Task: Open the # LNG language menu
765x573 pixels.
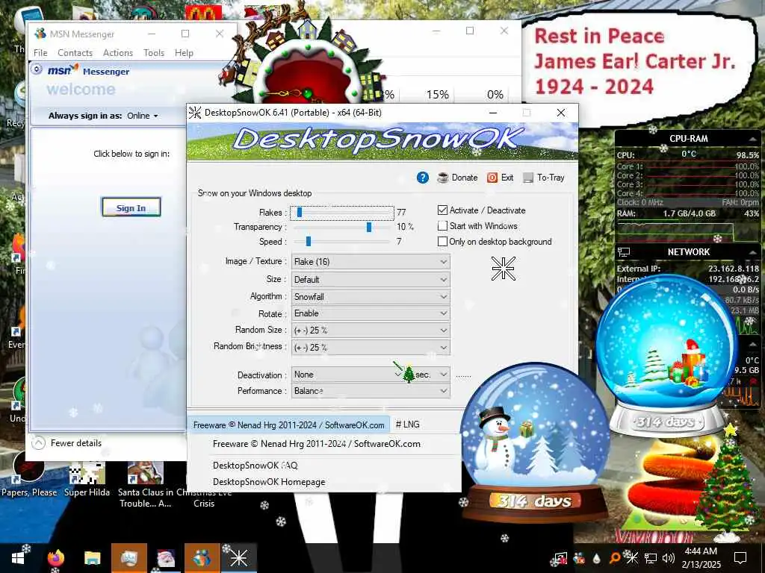Action: [x=407, y=425]
